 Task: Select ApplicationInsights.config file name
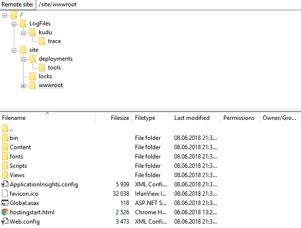coord(44,184)
